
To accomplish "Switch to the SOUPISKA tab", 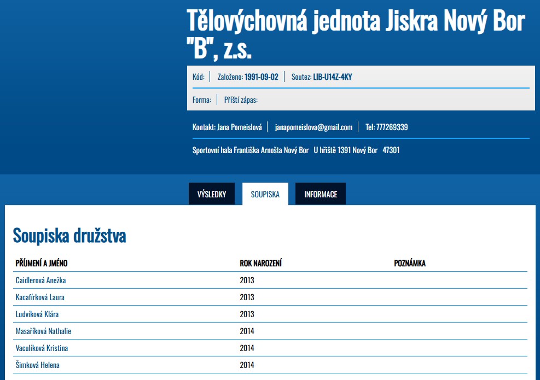I will 265,194.
